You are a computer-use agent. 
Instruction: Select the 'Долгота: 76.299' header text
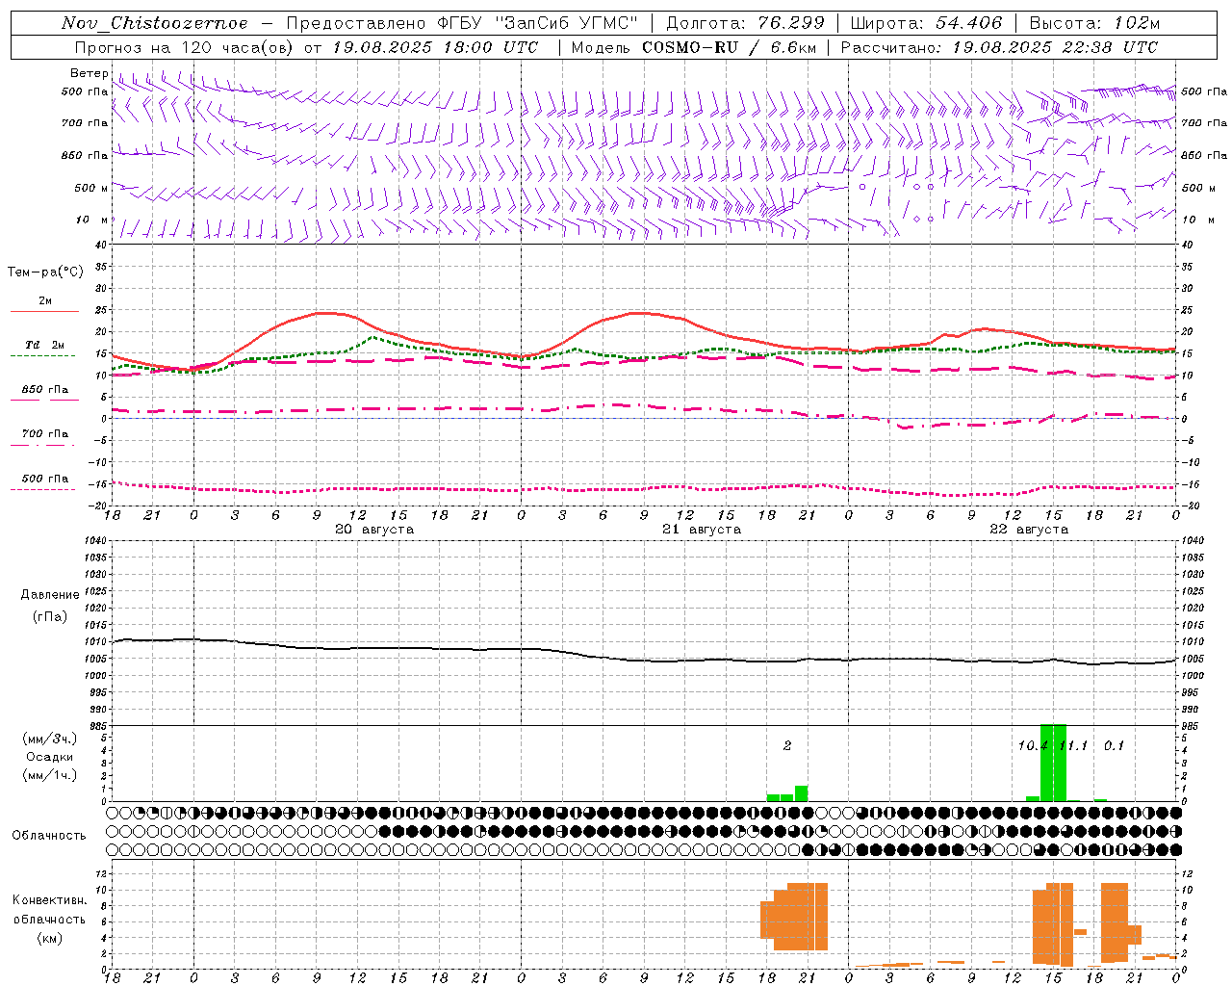[x=745, y=23]
